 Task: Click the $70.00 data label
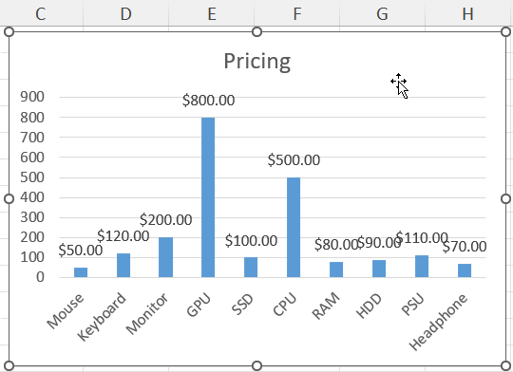pos(465,247)
